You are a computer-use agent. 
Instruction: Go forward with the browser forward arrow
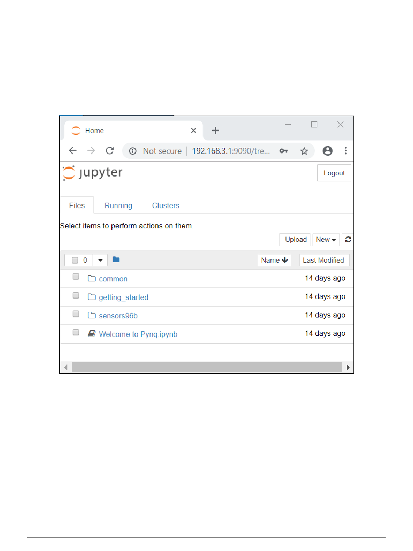coord(91,151)
